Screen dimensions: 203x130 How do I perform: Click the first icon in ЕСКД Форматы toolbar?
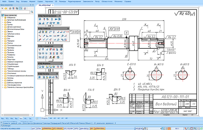[x=40, y=67]
